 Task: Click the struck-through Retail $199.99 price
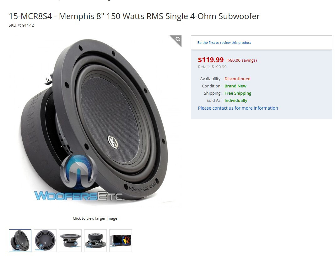coord(212,67)
